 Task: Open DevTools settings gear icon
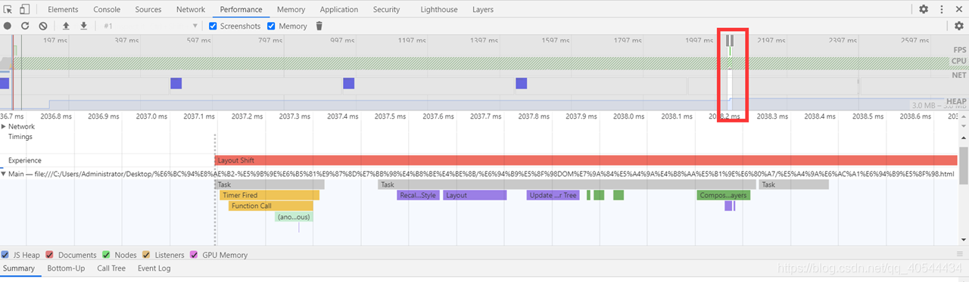(924, 9)
